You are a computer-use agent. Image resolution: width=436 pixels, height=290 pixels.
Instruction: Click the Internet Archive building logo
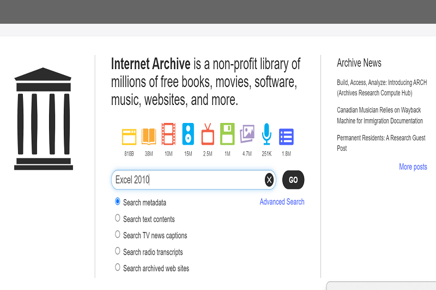coord(44,119)
